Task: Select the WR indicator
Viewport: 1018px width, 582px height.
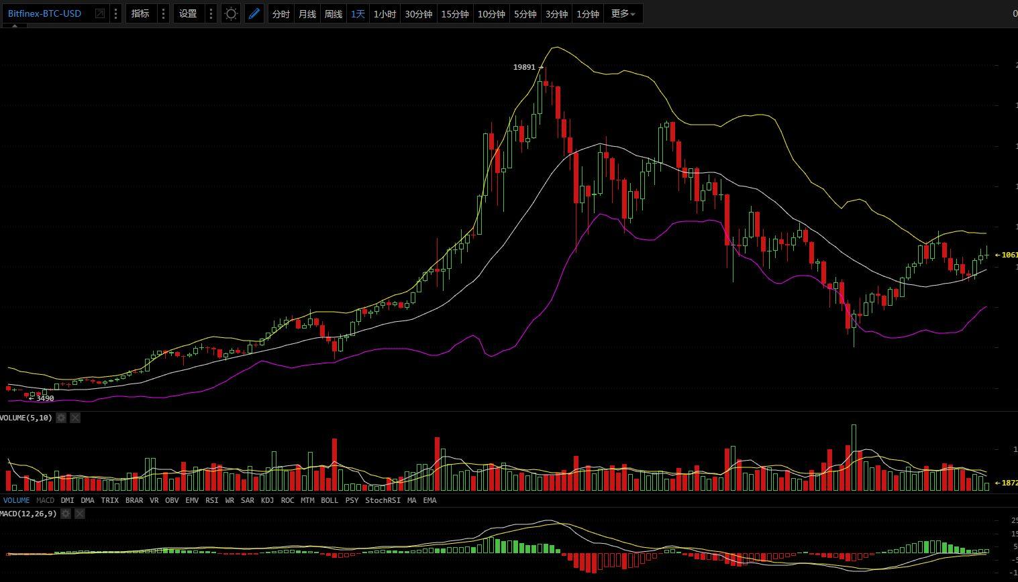Action: pos(230,500)
